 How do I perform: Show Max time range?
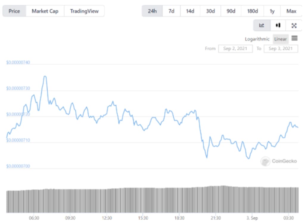[291, 11]
